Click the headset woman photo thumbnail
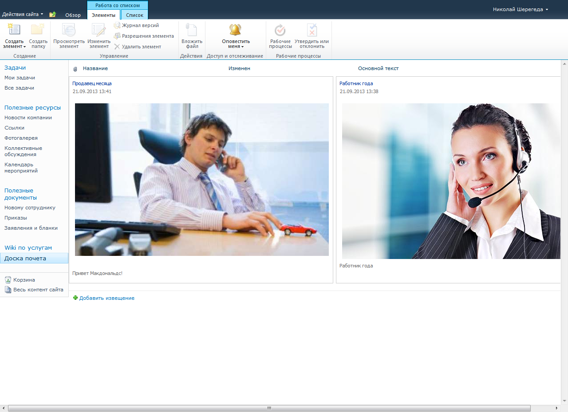 [451, 181]
